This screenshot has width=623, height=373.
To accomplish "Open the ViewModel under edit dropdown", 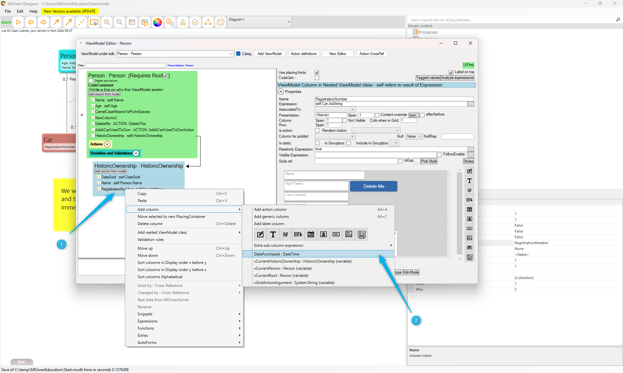I will click(x=231, y=54).
